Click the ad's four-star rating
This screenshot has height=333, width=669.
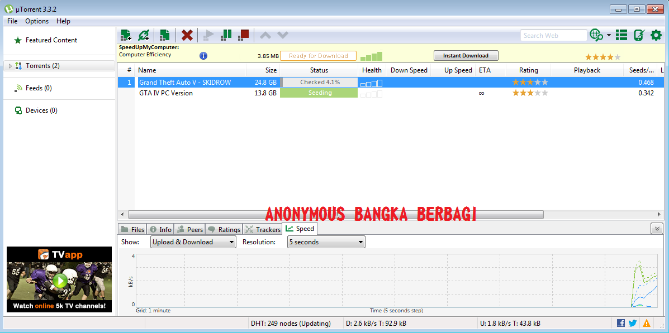[603, 57]
